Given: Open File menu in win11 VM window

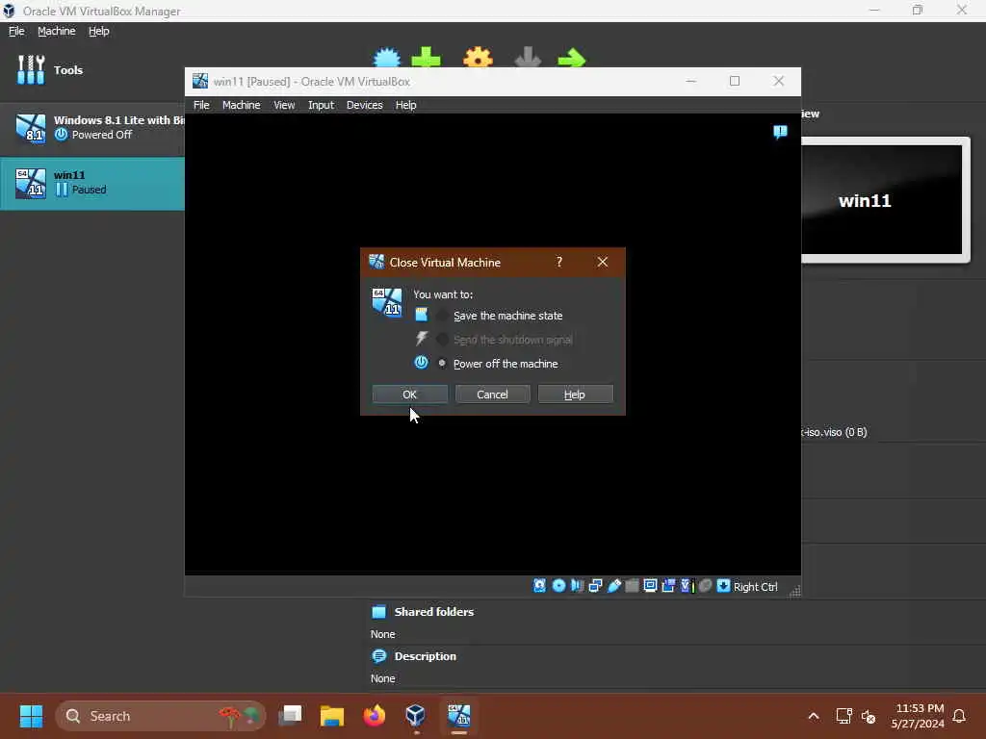Looking at the screenshot, I should coord(201,105).
